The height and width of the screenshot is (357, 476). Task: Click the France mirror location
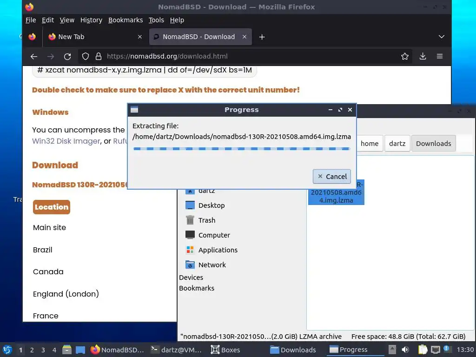46,316
